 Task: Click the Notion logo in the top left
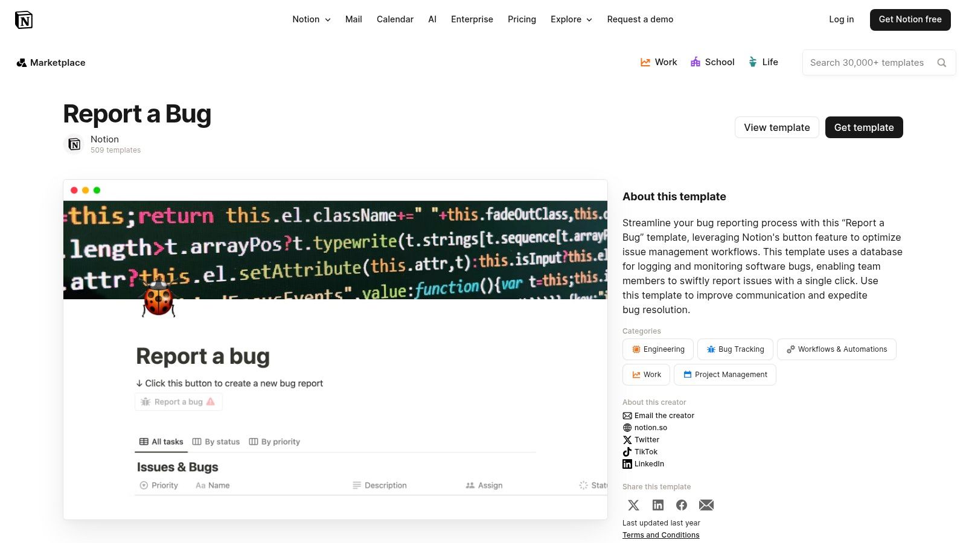click(24, 19)
